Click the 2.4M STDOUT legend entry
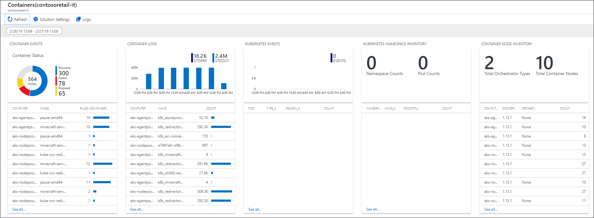This screenshot has height=218, width=594. (x=221, y=58)
